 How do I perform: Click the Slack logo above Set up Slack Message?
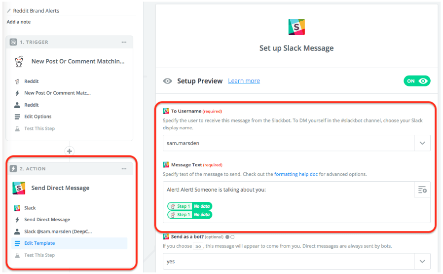pos(296,27)
